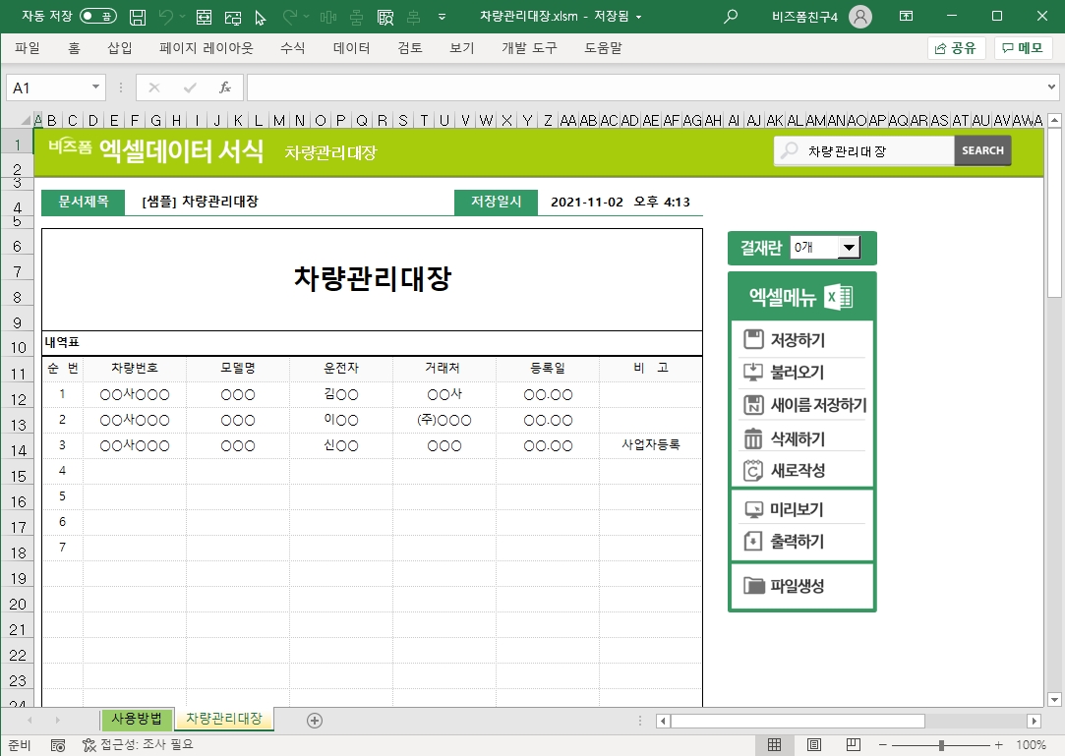This screenshot has width=1065, height=756.
Task: Click the SEARCH button
Action: [982, 150]
